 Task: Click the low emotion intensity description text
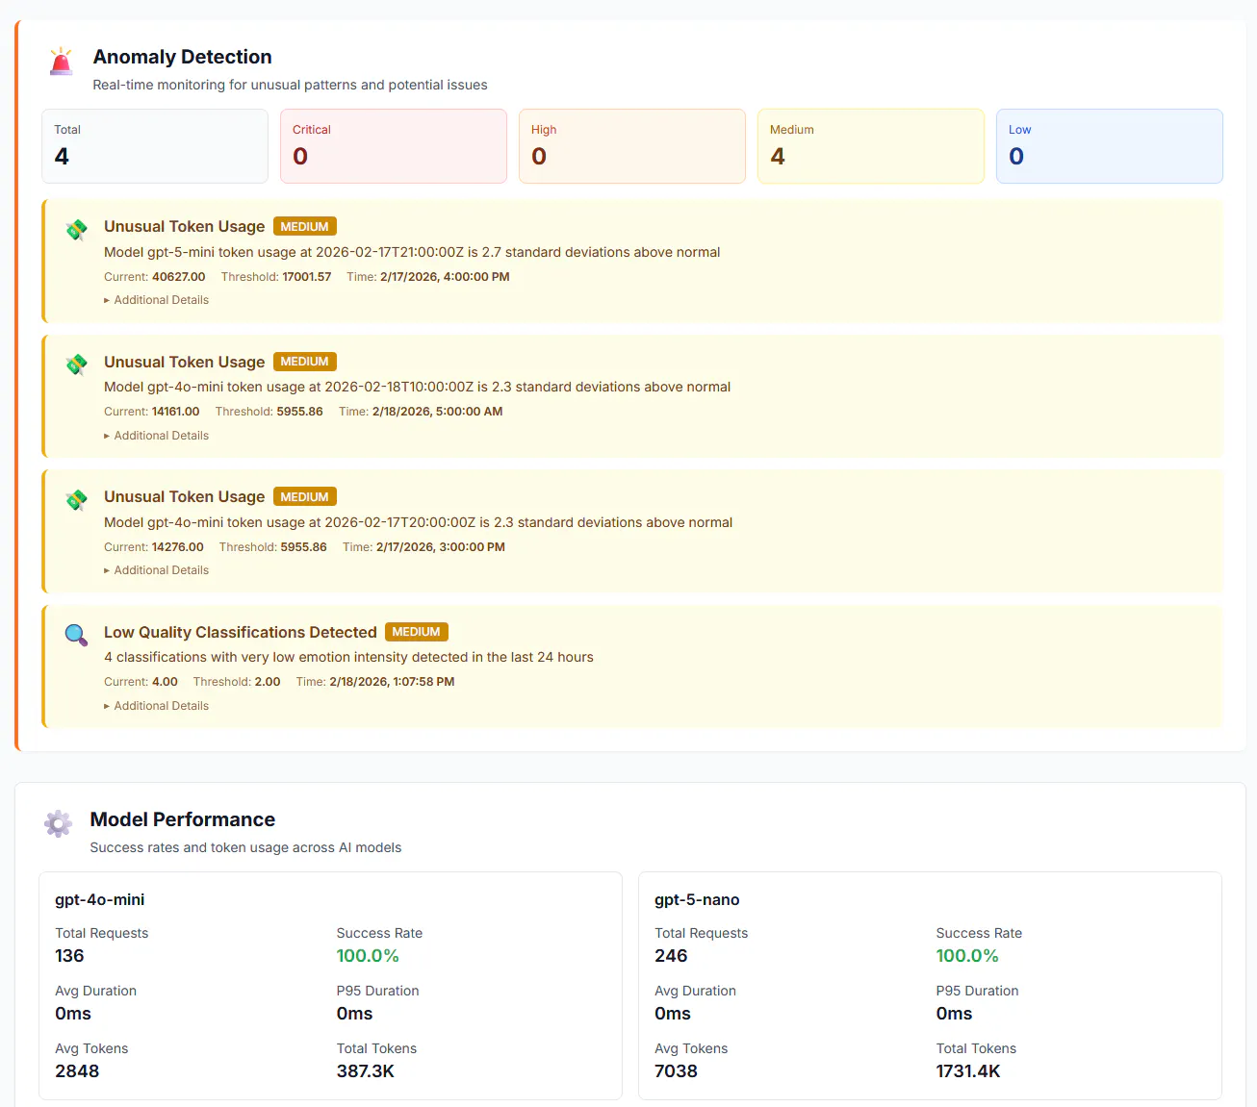point(348,657)
